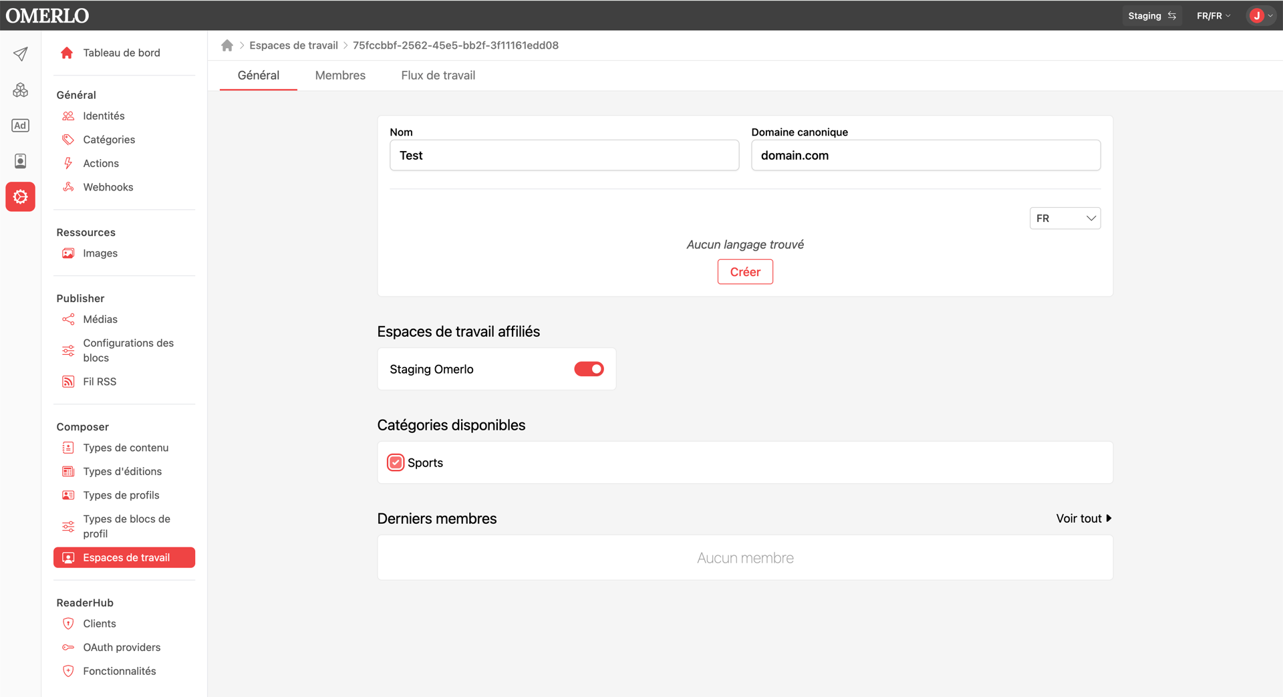Open the red settings gear icon
The width and height of the screenshot is (1283, 697).
21,197
